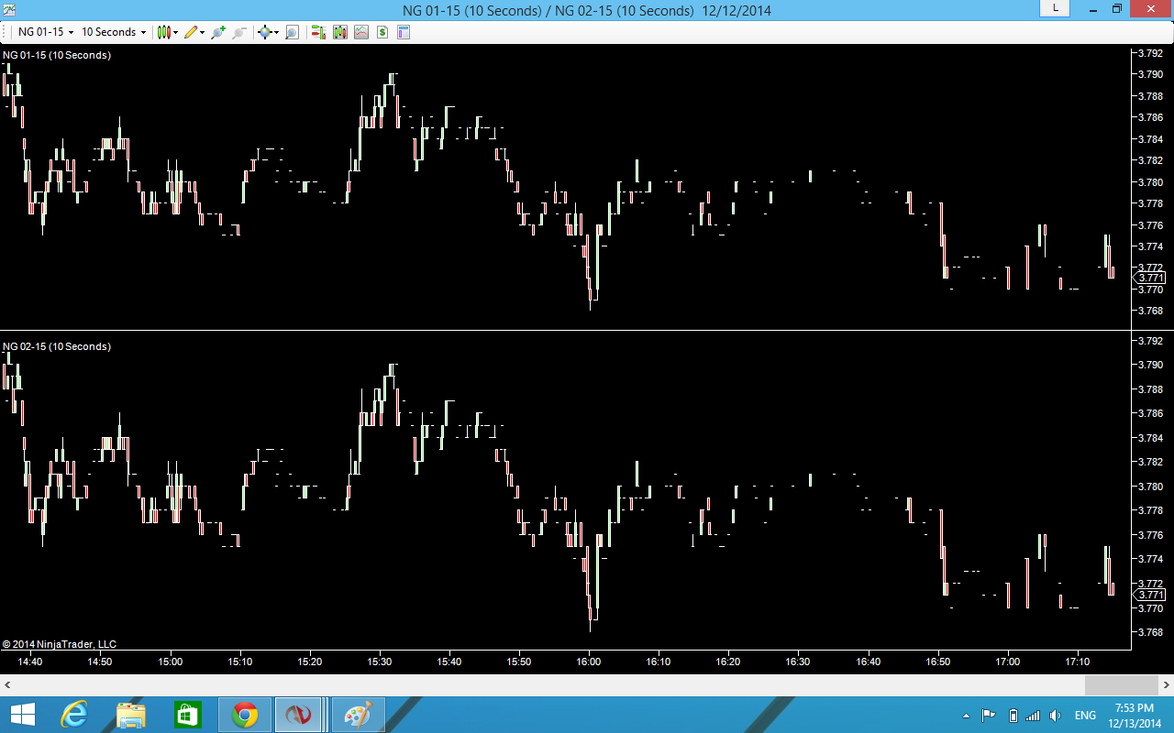Select the zoom frame tool icon

point(292,32)
